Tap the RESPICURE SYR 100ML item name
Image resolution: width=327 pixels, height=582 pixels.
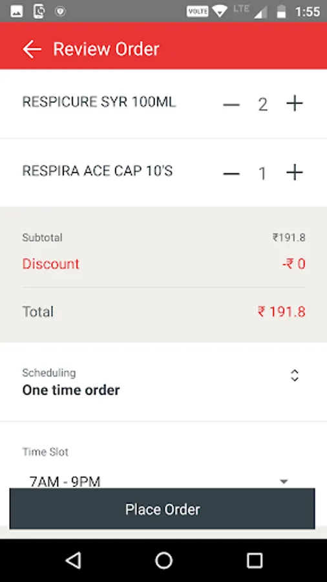[99, 102]
